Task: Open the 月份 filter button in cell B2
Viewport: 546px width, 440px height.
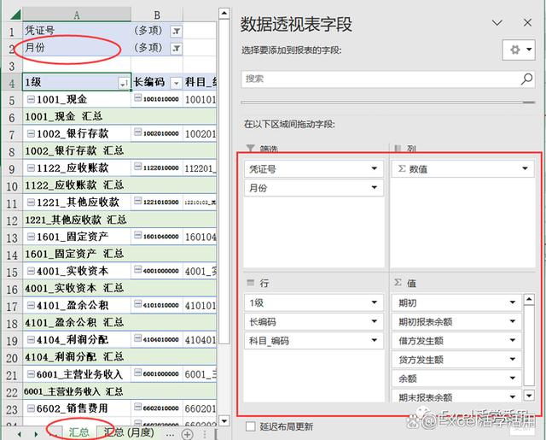Action: tap(177, 49)
